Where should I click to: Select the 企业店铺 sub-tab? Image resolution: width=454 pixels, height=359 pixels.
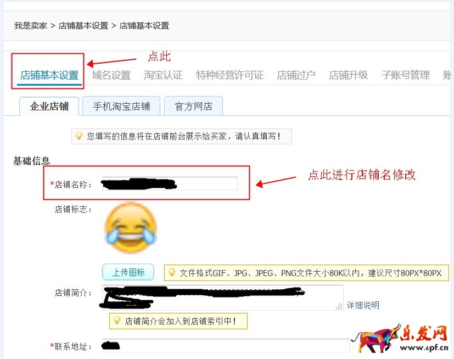(x=49, y=106)
